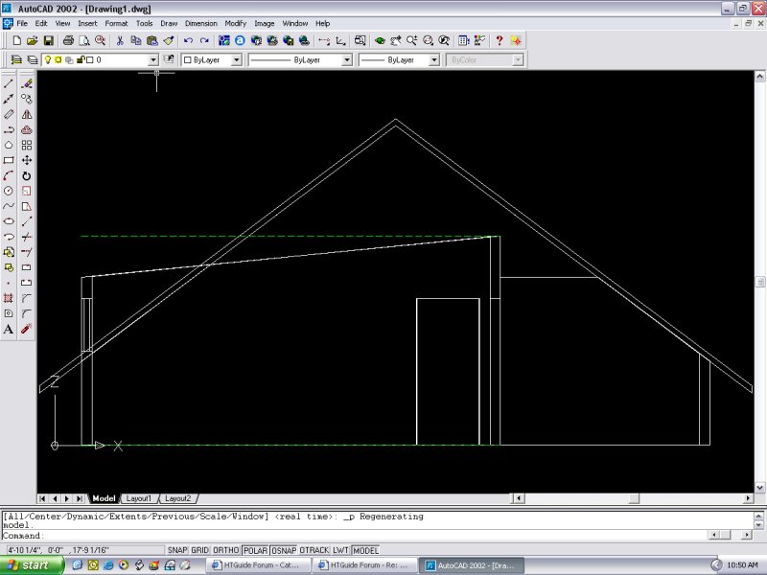Screen dimensions: 767x575
Task: Toggle LWT lineweight display
Action: click(340, 550)
